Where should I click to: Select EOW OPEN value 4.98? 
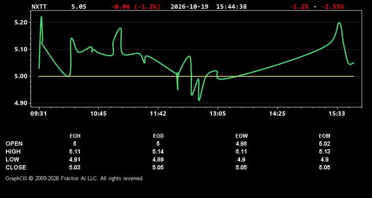click(241, 144)
